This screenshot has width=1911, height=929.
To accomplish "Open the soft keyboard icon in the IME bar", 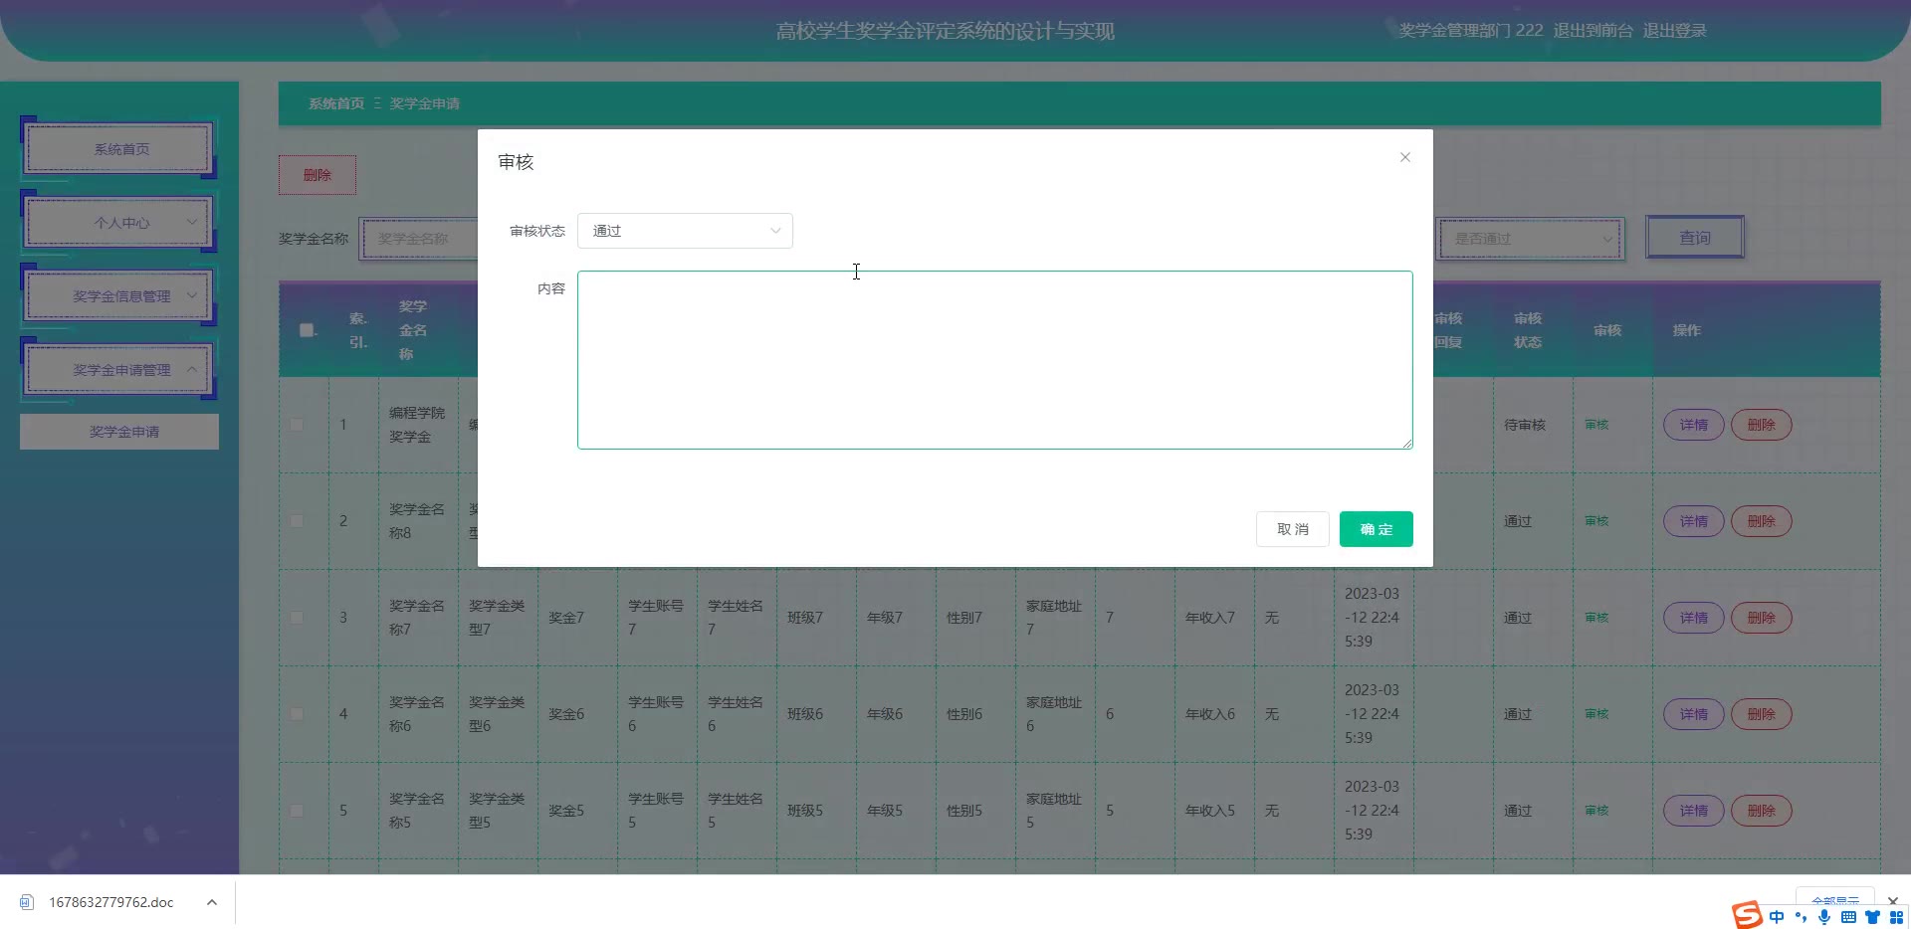I will click(1848, 917).
